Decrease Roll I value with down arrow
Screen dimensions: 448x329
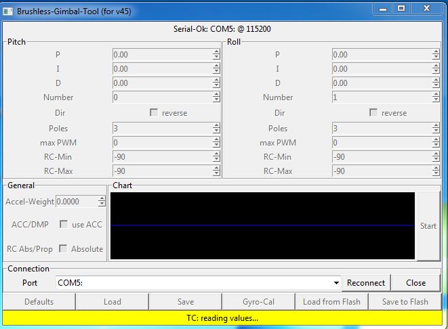click(x=436, y=71)
